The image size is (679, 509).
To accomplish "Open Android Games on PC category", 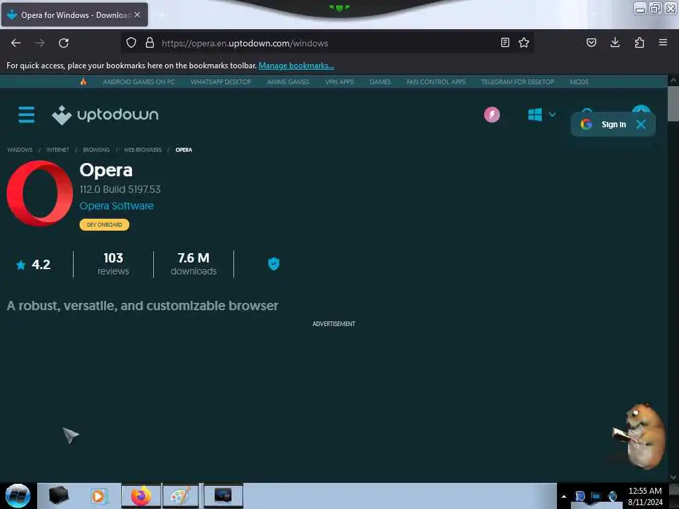I will coord(139,82).
